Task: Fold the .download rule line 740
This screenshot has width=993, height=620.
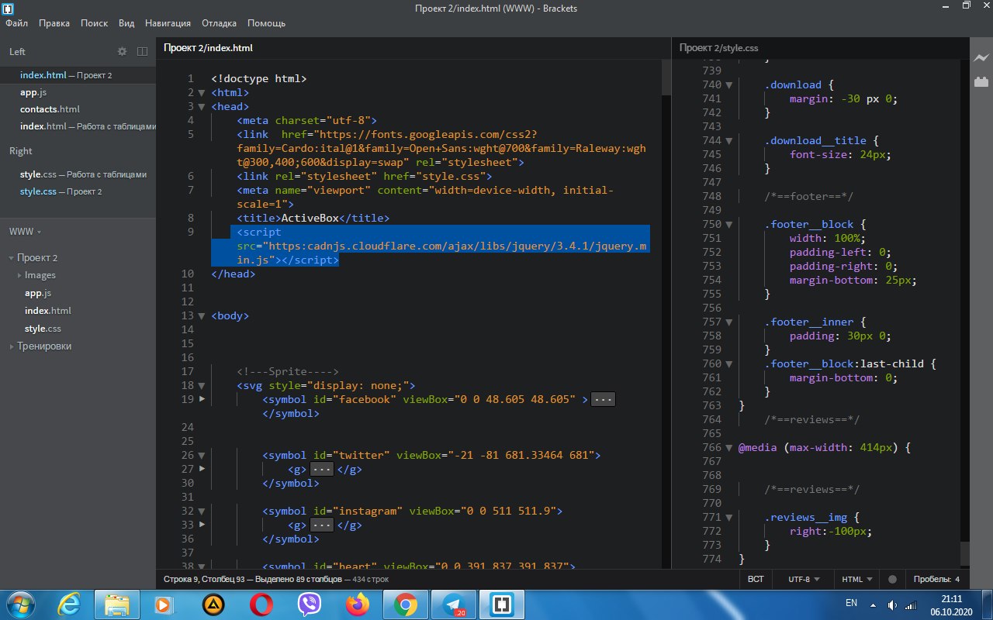Action: [728, 85]
